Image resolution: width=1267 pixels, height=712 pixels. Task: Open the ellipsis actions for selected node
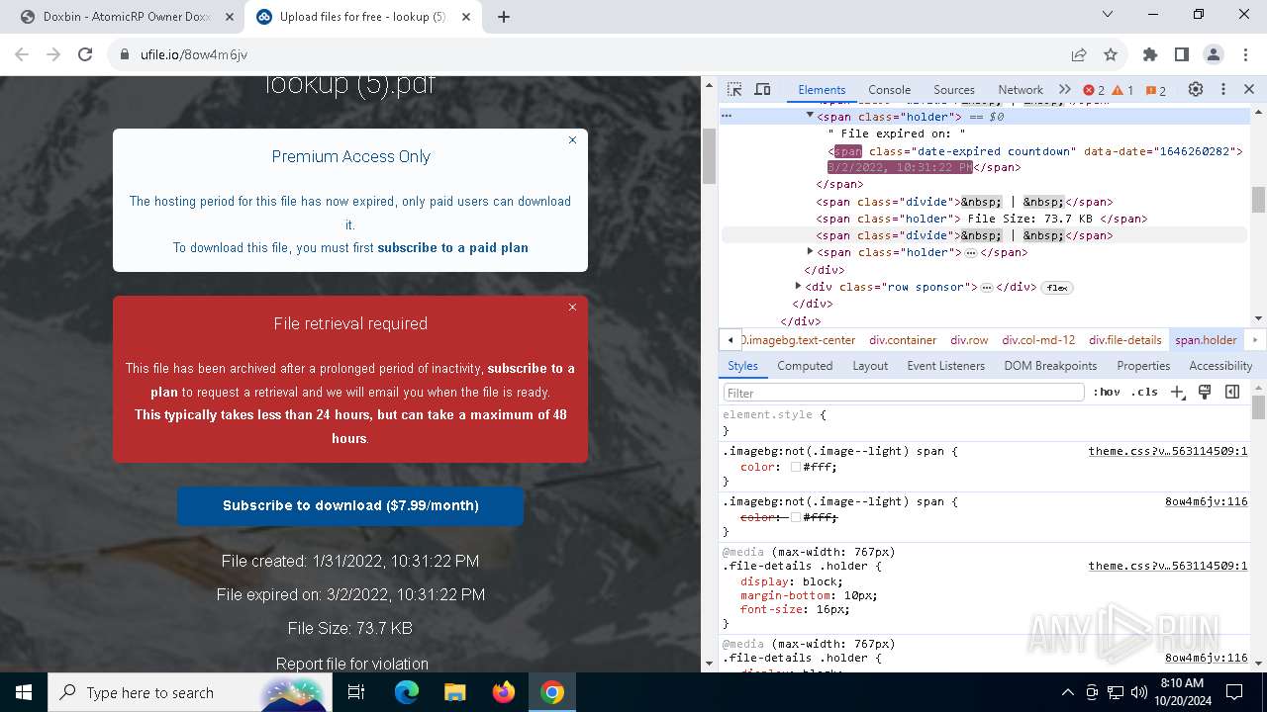727,116
